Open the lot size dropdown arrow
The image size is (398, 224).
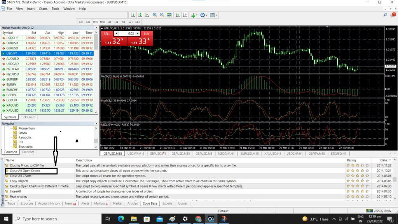pos(116,34)
